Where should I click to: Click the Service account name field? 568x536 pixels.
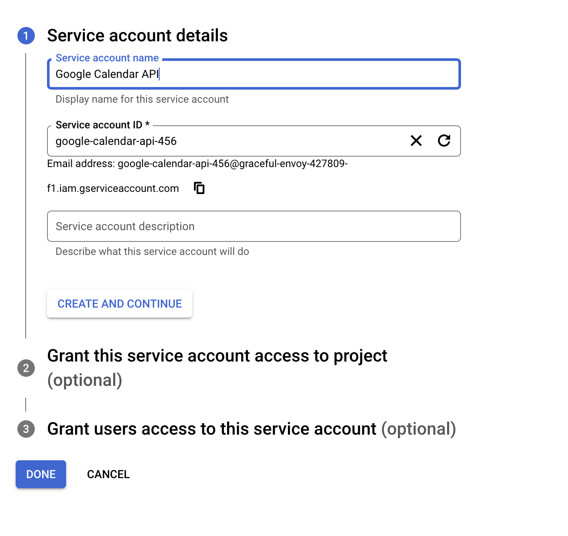tap(254, 74)
